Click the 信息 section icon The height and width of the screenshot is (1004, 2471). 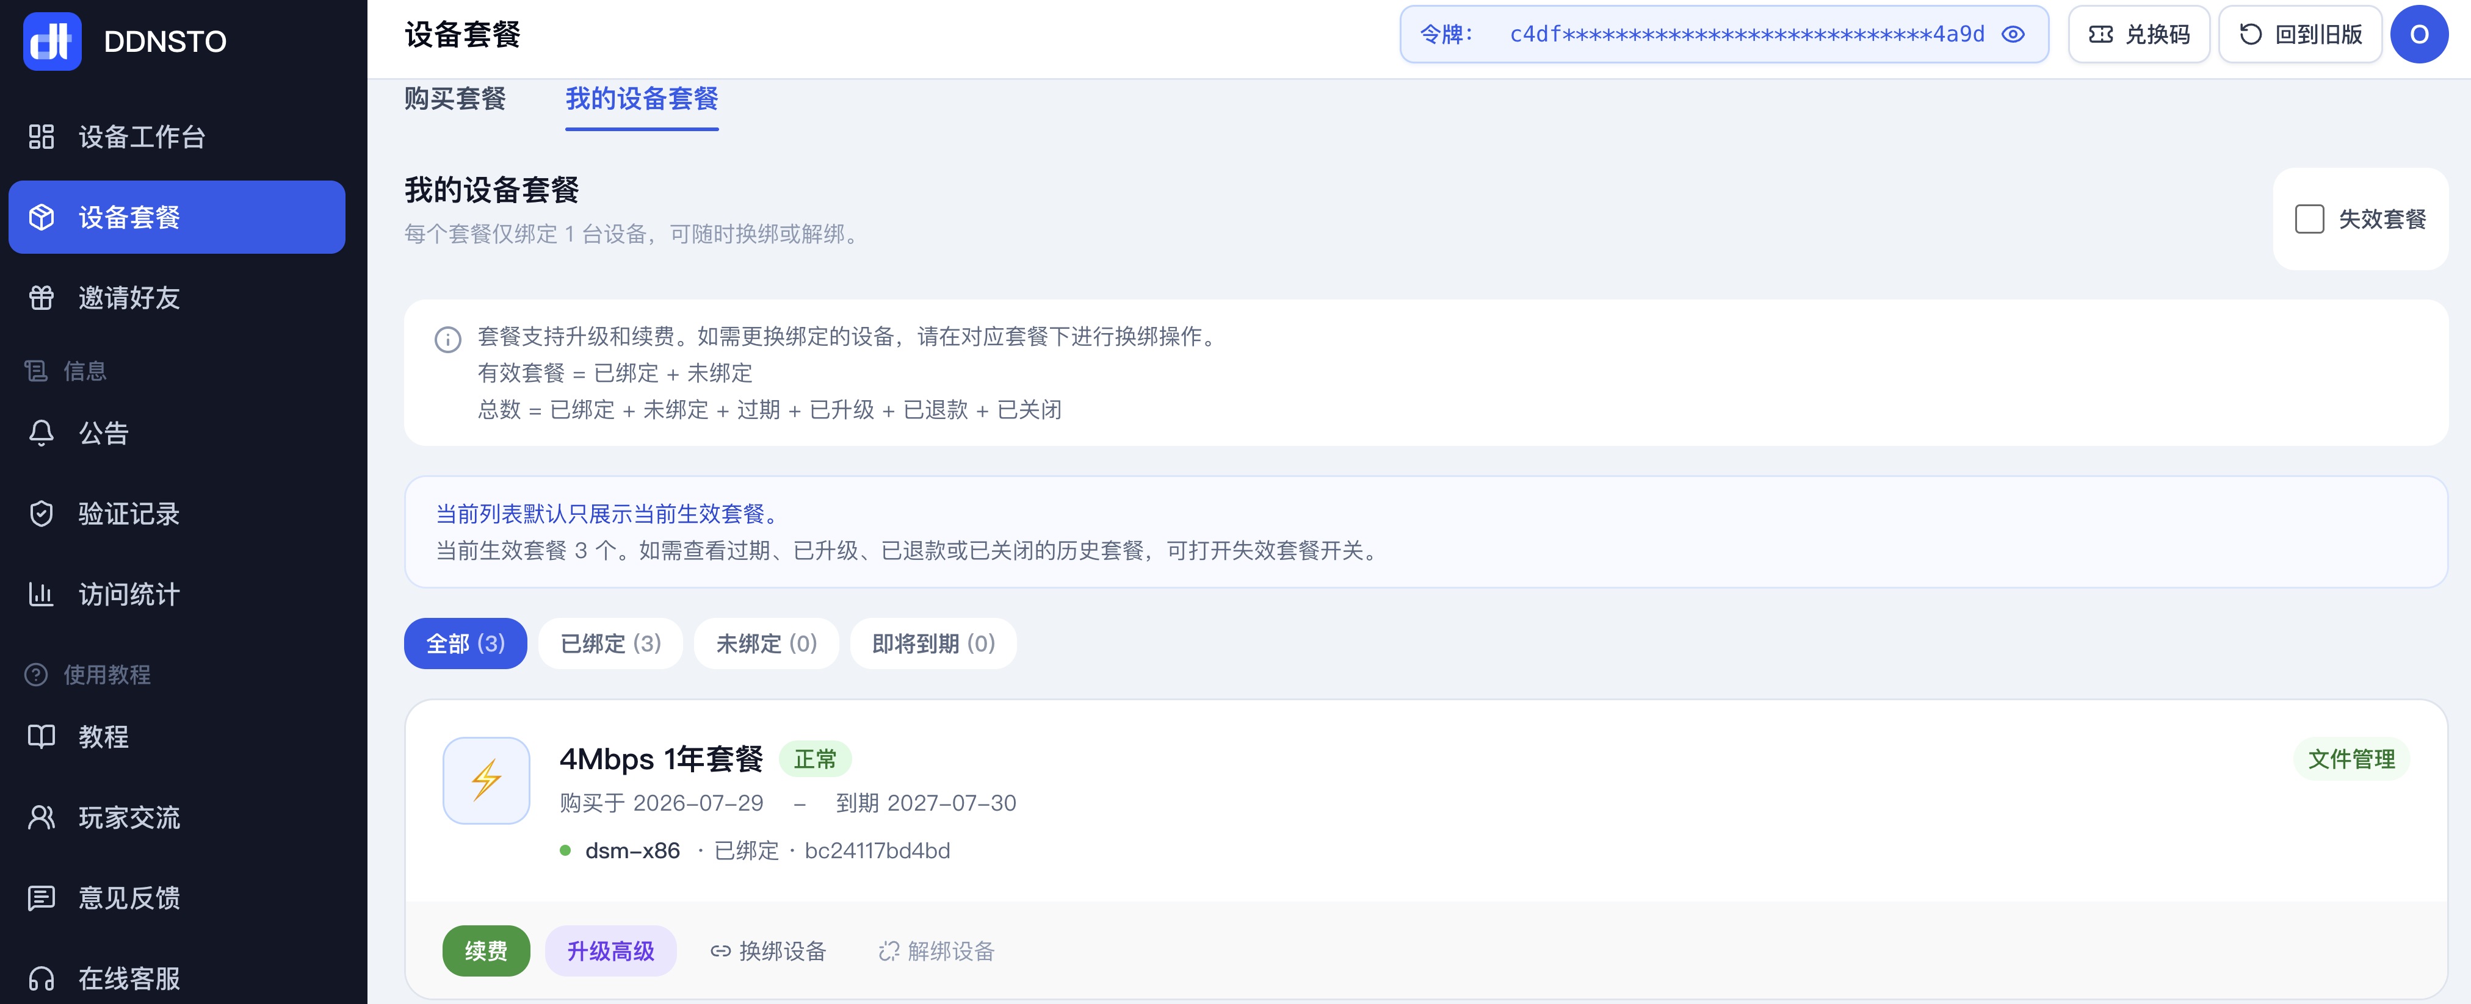tap(37, 371)
